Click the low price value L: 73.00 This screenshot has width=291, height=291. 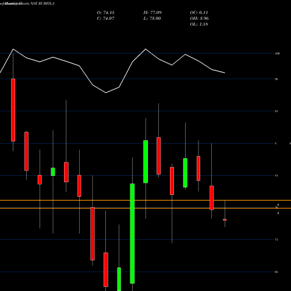(x=152, y=19)
